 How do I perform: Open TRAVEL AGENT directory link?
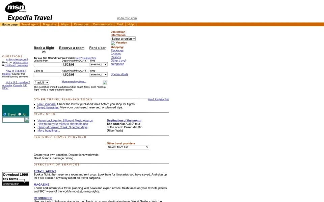45,171
